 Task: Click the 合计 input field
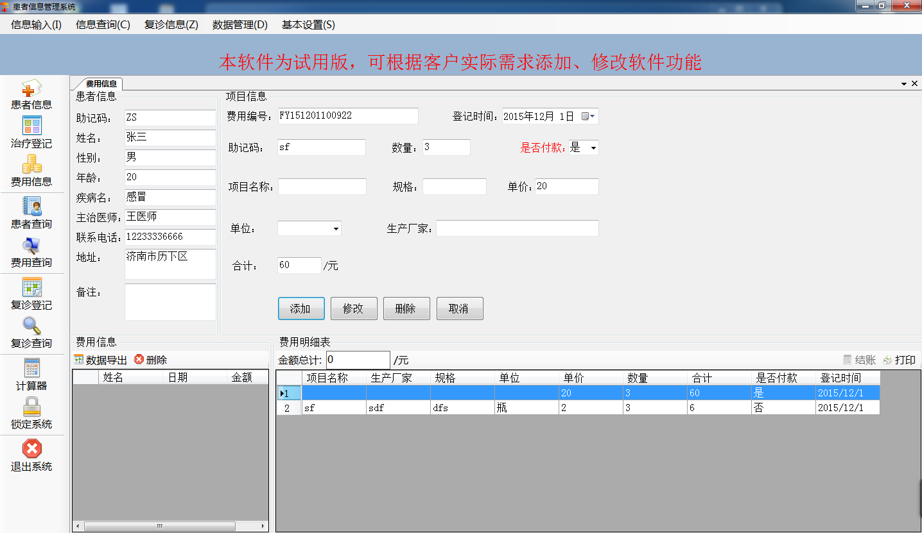[x=299, y=266]
